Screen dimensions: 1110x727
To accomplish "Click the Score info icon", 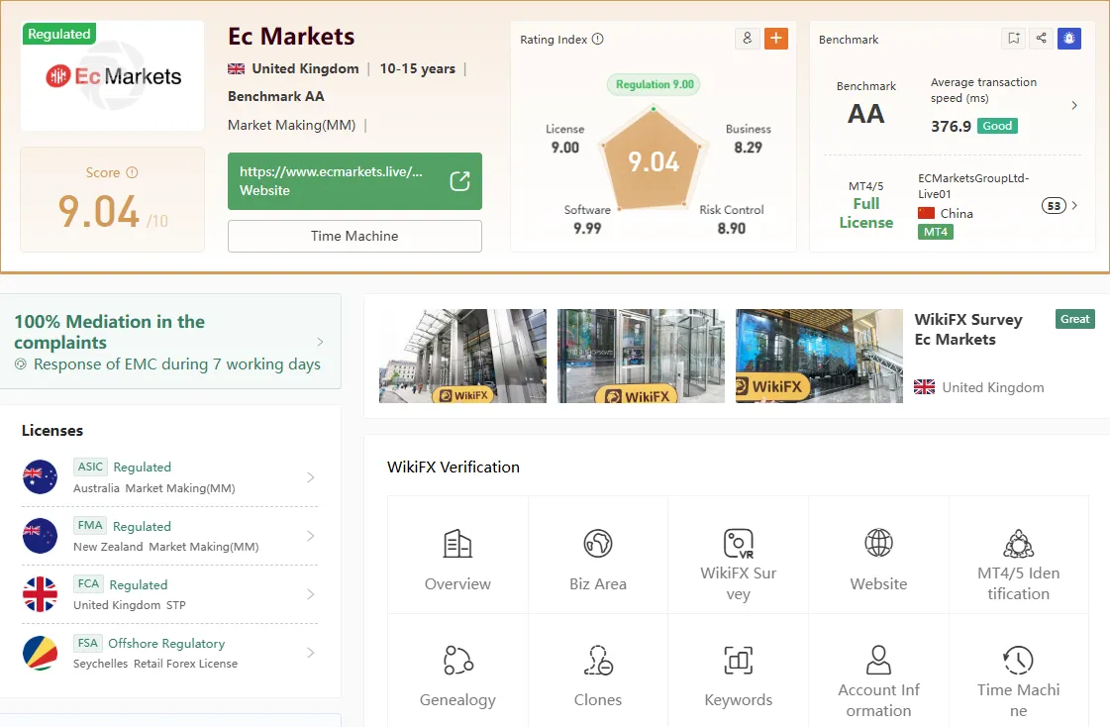I will (132, 172).
